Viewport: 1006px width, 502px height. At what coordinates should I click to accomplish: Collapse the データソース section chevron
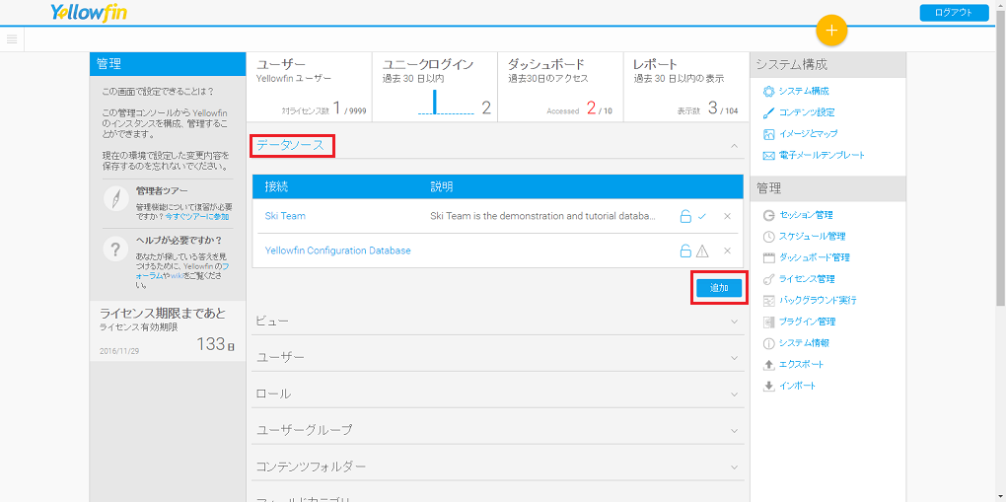pyautogui.click(x=734, y=146)
